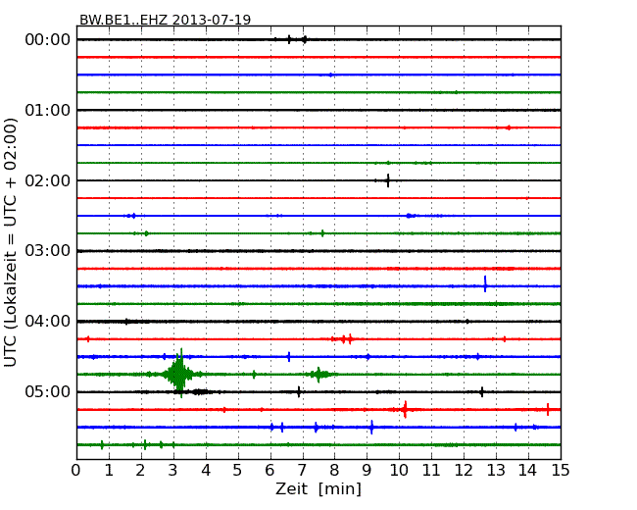Click the blue spike near minute 6.6 before the big event

click(289, 357)
